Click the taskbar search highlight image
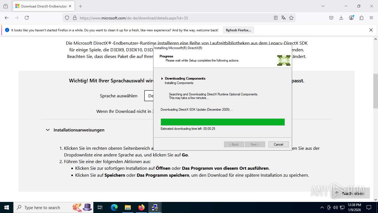 point(82,207)
